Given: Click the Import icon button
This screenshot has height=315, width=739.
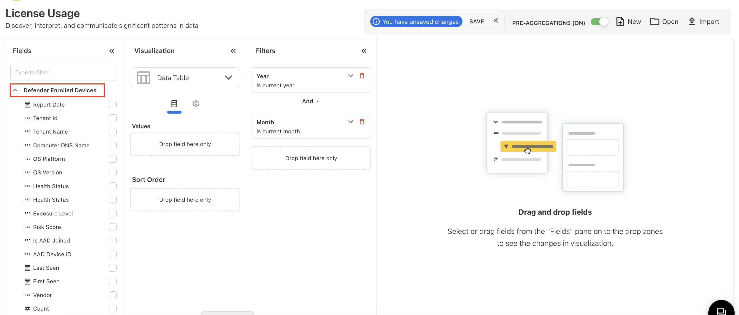Looking at the screenshot, I should tap(703, 22).
